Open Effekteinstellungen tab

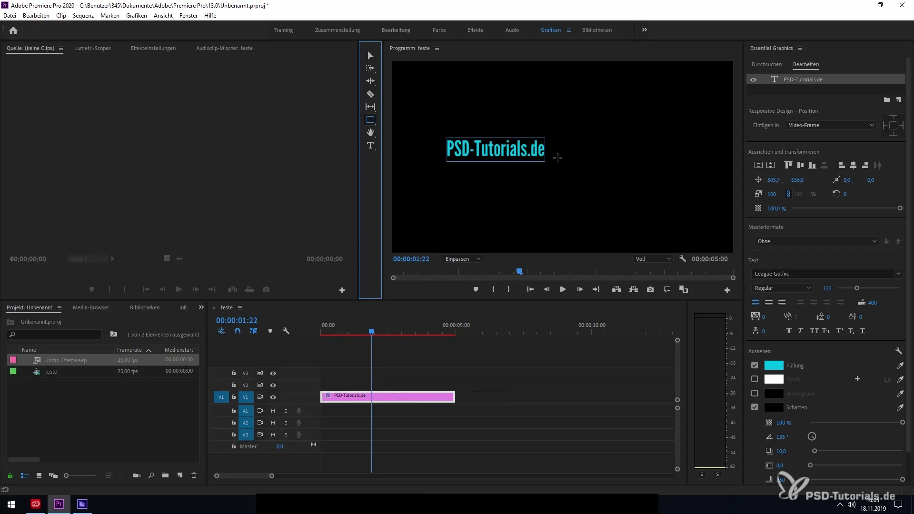(153, 48)
